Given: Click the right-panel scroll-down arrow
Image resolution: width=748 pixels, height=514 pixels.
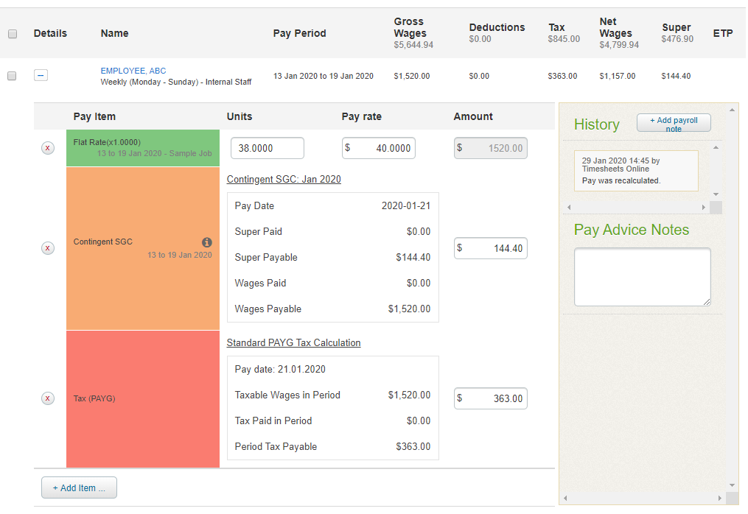Looking at the screenshot, I should point(731,486).
